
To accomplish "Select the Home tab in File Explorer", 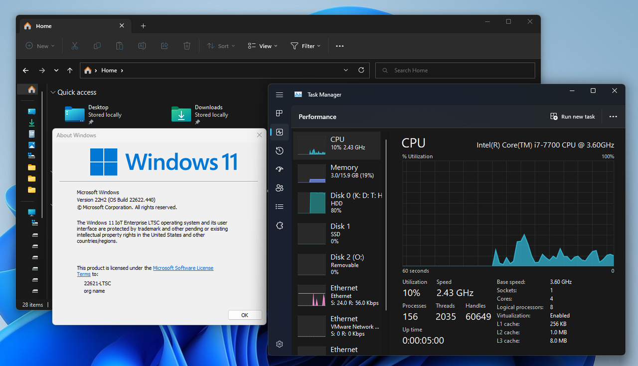I will tap(74, 26).
